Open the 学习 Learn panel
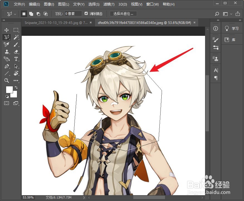244x201 pixels. pyautogui.click(x=231, y=28)
